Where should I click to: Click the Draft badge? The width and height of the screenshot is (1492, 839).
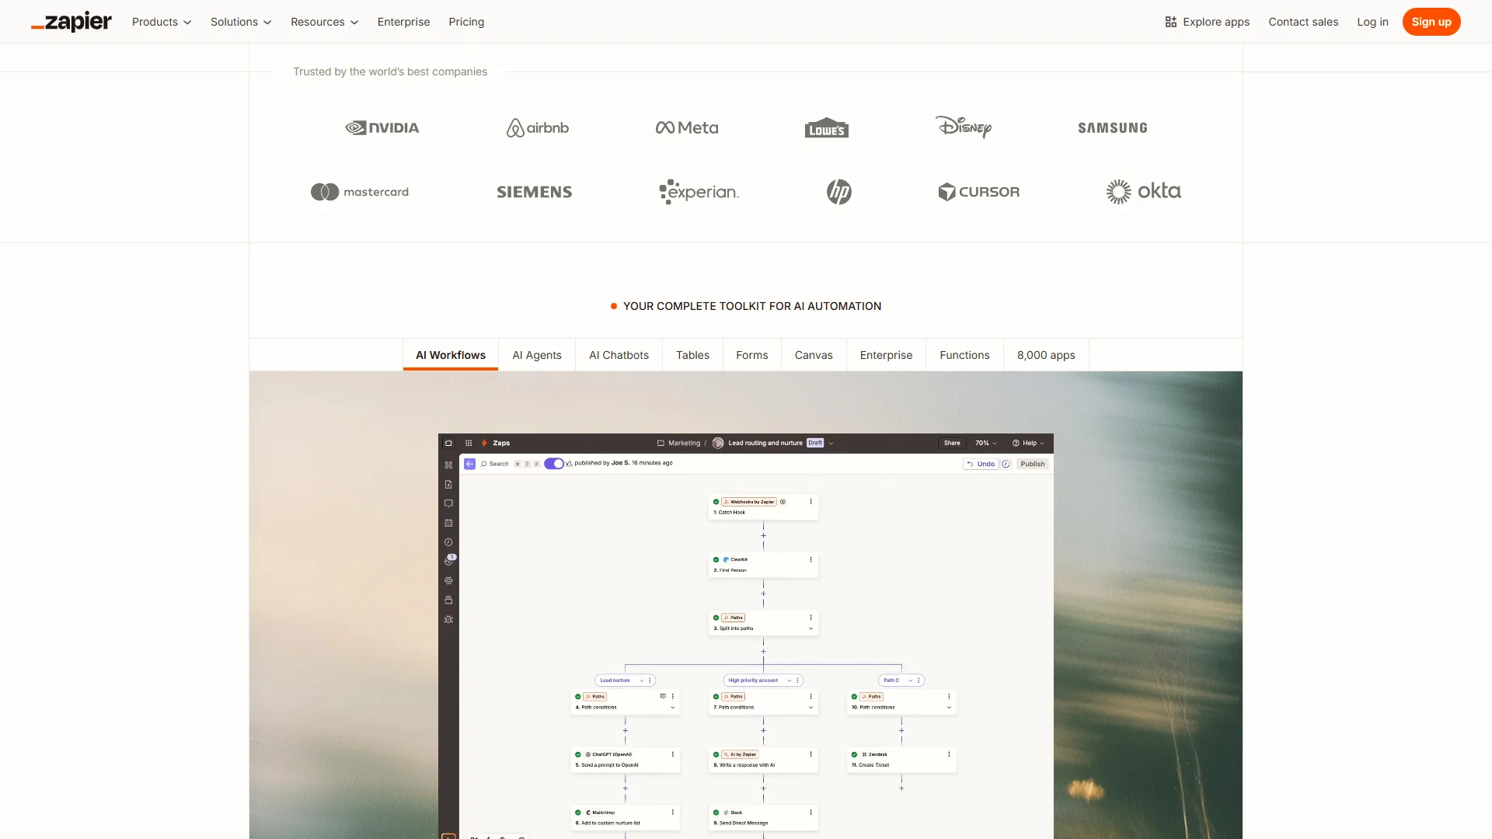[815, 443]
